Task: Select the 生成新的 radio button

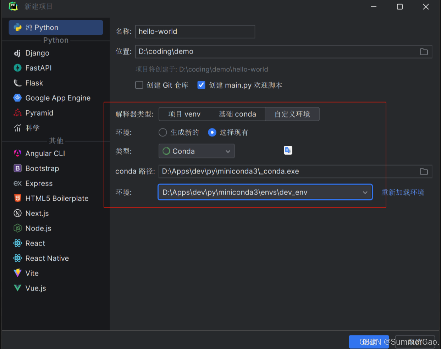Action: pos(162,132)
